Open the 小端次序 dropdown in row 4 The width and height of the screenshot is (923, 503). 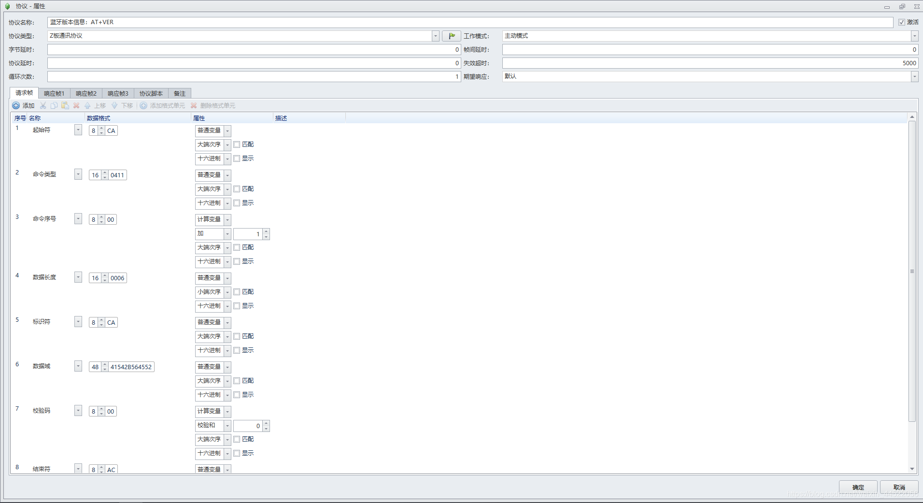coord(227,292)
